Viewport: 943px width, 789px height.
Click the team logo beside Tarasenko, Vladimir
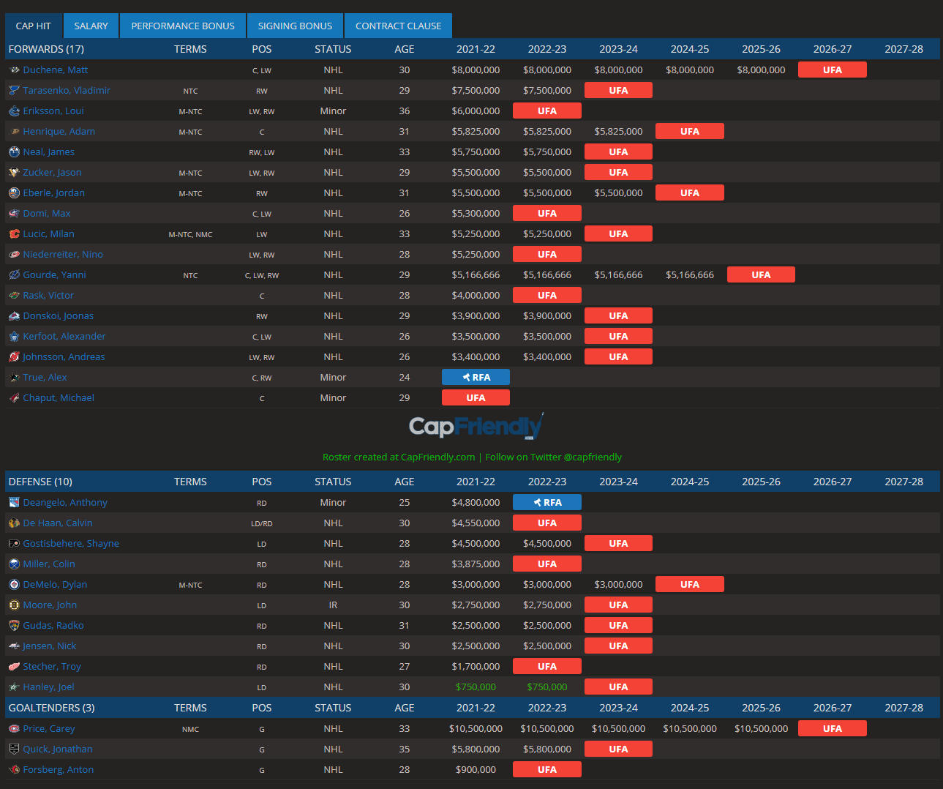point(14,91)
